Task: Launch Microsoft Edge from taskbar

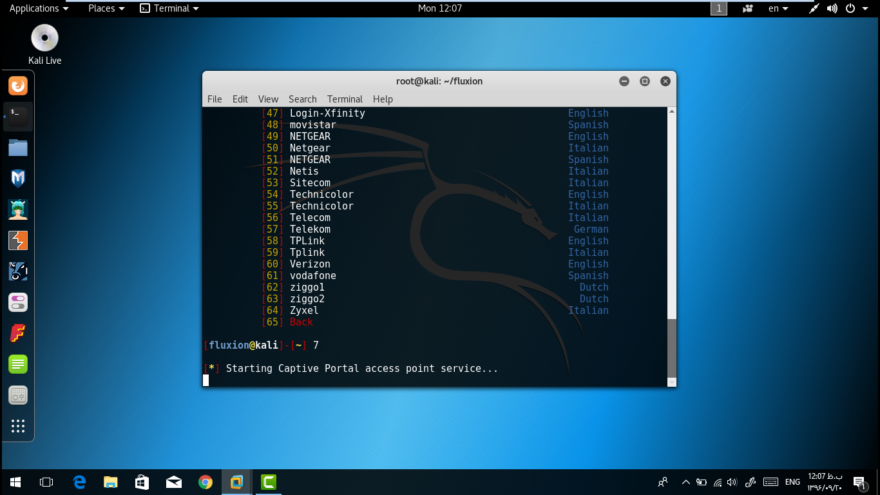Action: pyautogui.click(x=80, y=482)
